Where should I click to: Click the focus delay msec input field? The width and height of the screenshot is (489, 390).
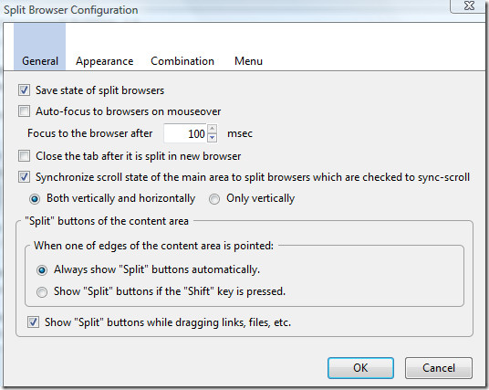coord(185,133)
